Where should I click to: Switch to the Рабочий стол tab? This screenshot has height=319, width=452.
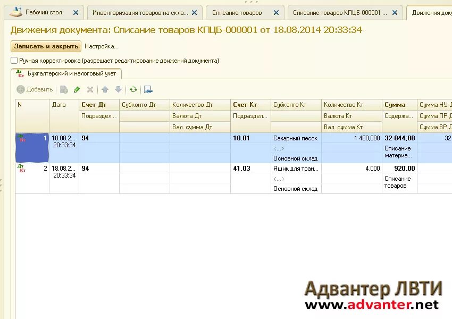pos(44,12)
